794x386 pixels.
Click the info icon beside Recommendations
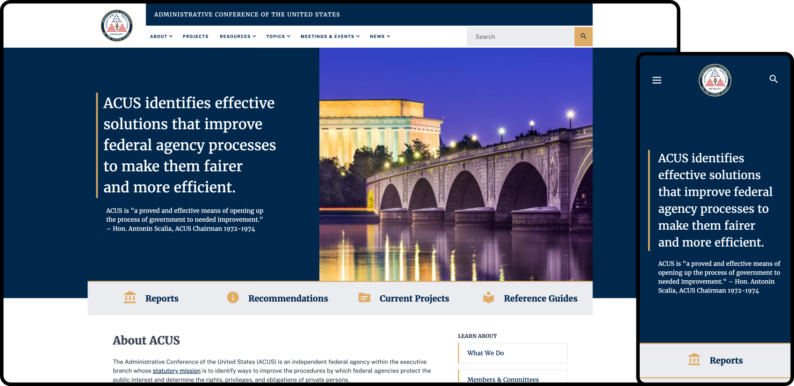pyautogui.click(x=233, y=298)
